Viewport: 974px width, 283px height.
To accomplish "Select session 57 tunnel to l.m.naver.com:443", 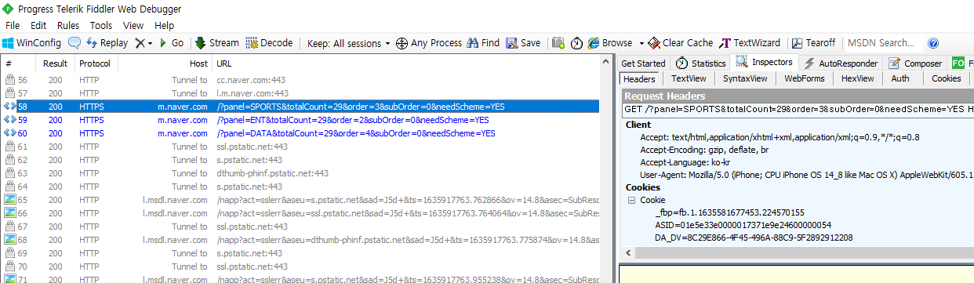I will tap(300, 93).
